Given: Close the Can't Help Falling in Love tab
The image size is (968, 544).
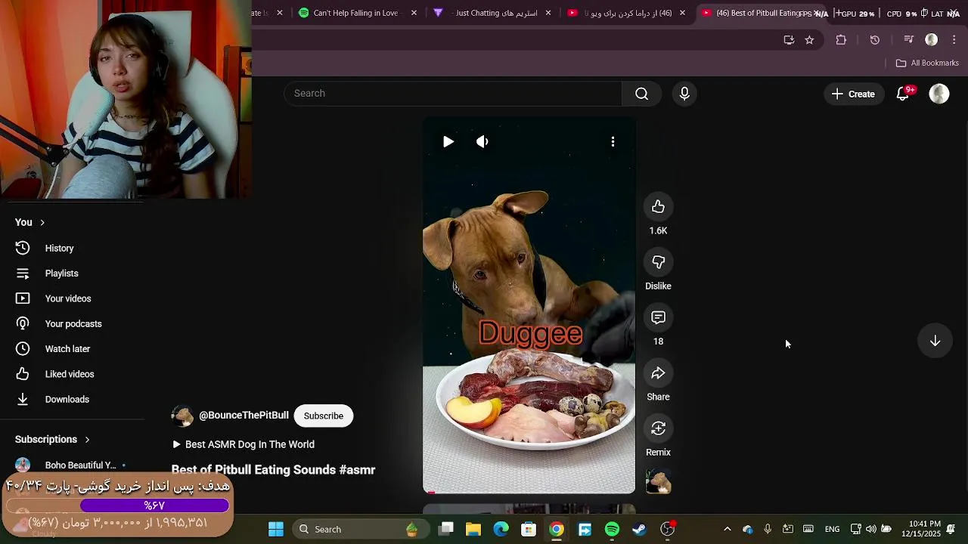Looking at the screenshot, I should 414,13.
